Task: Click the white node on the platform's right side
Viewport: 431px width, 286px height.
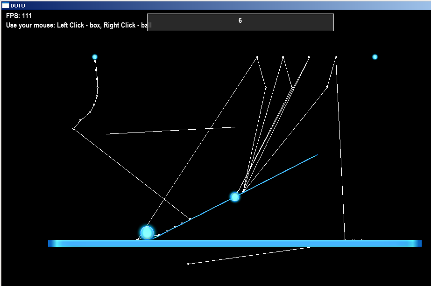Action: click(345, 239)
